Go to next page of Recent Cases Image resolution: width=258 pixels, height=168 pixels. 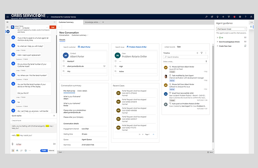click(153, 134)
